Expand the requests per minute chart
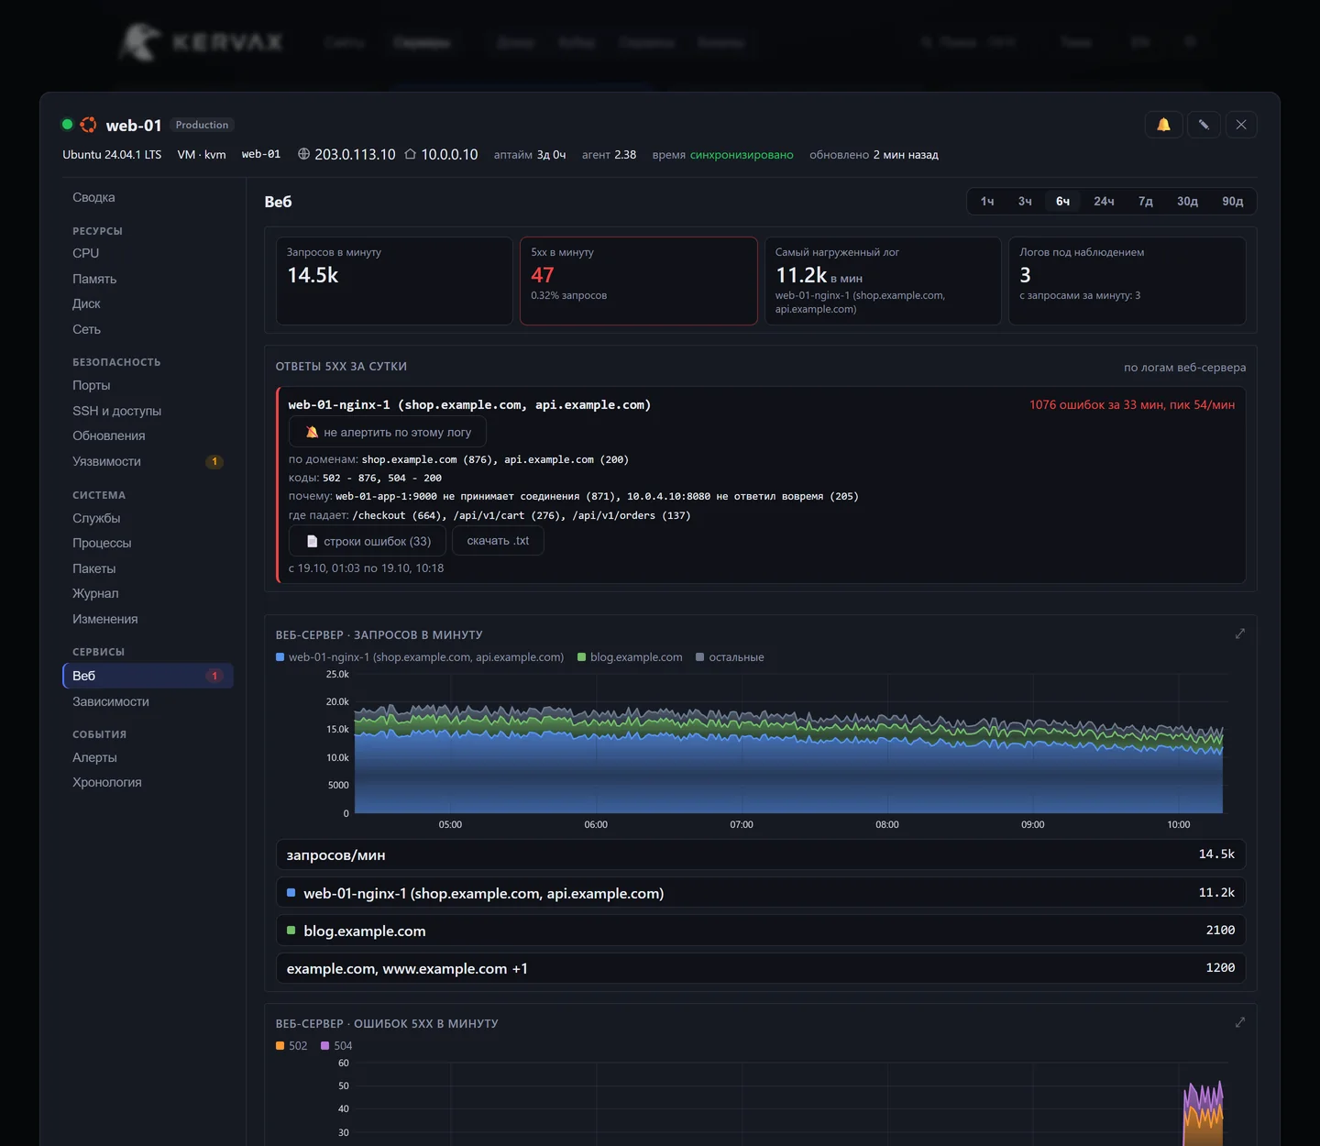The image size is (1320, 1146). pyautogui.click(x=1239, y=634)
